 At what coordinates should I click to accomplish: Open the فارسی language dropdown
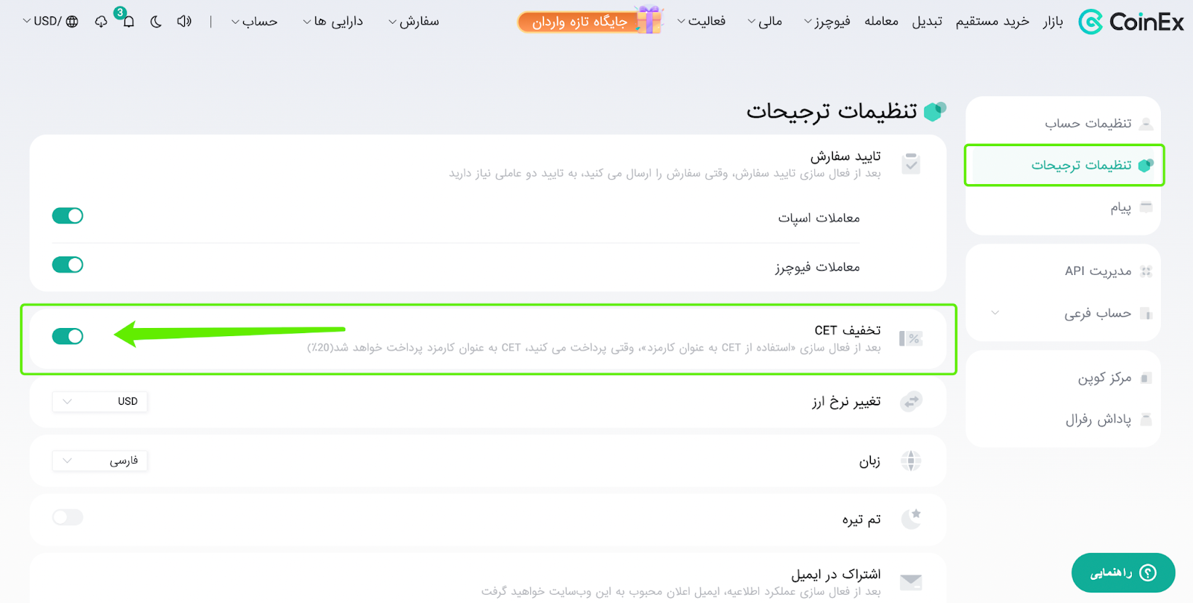(x=100, y=461)
